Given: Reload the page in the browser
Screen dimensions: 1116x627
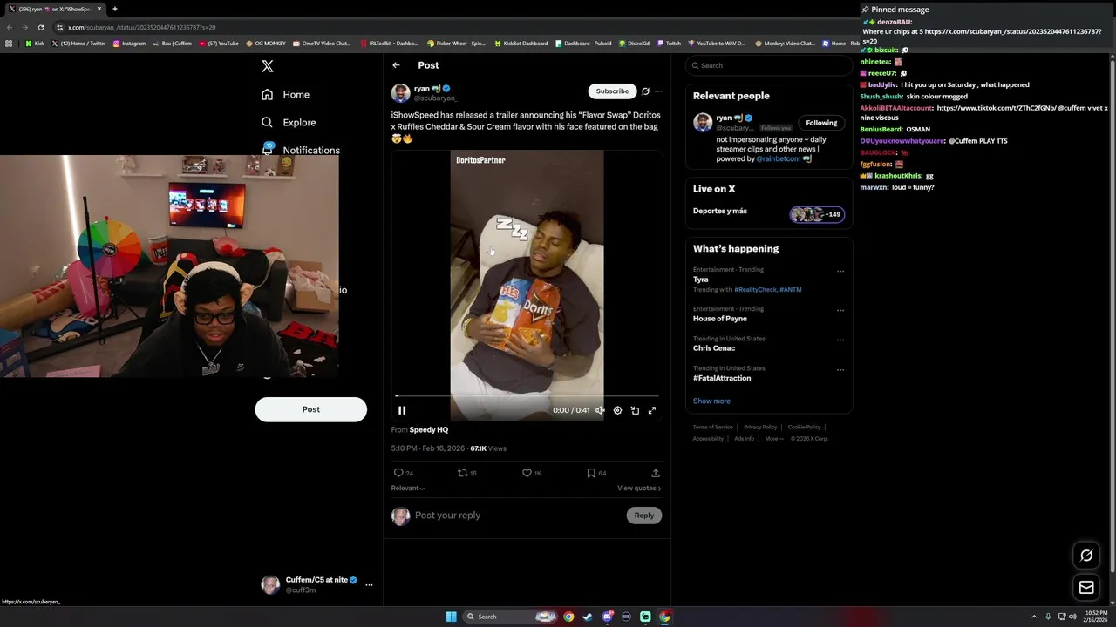Looking at the screenshot, I should [x=40, y=27].
